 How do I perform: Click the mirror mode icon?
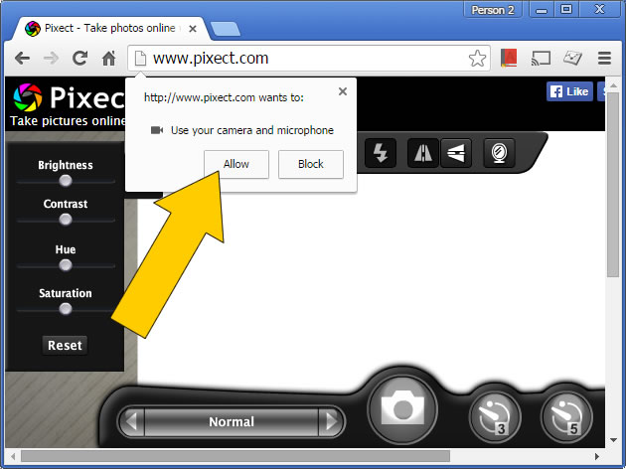tap(499, 153)
